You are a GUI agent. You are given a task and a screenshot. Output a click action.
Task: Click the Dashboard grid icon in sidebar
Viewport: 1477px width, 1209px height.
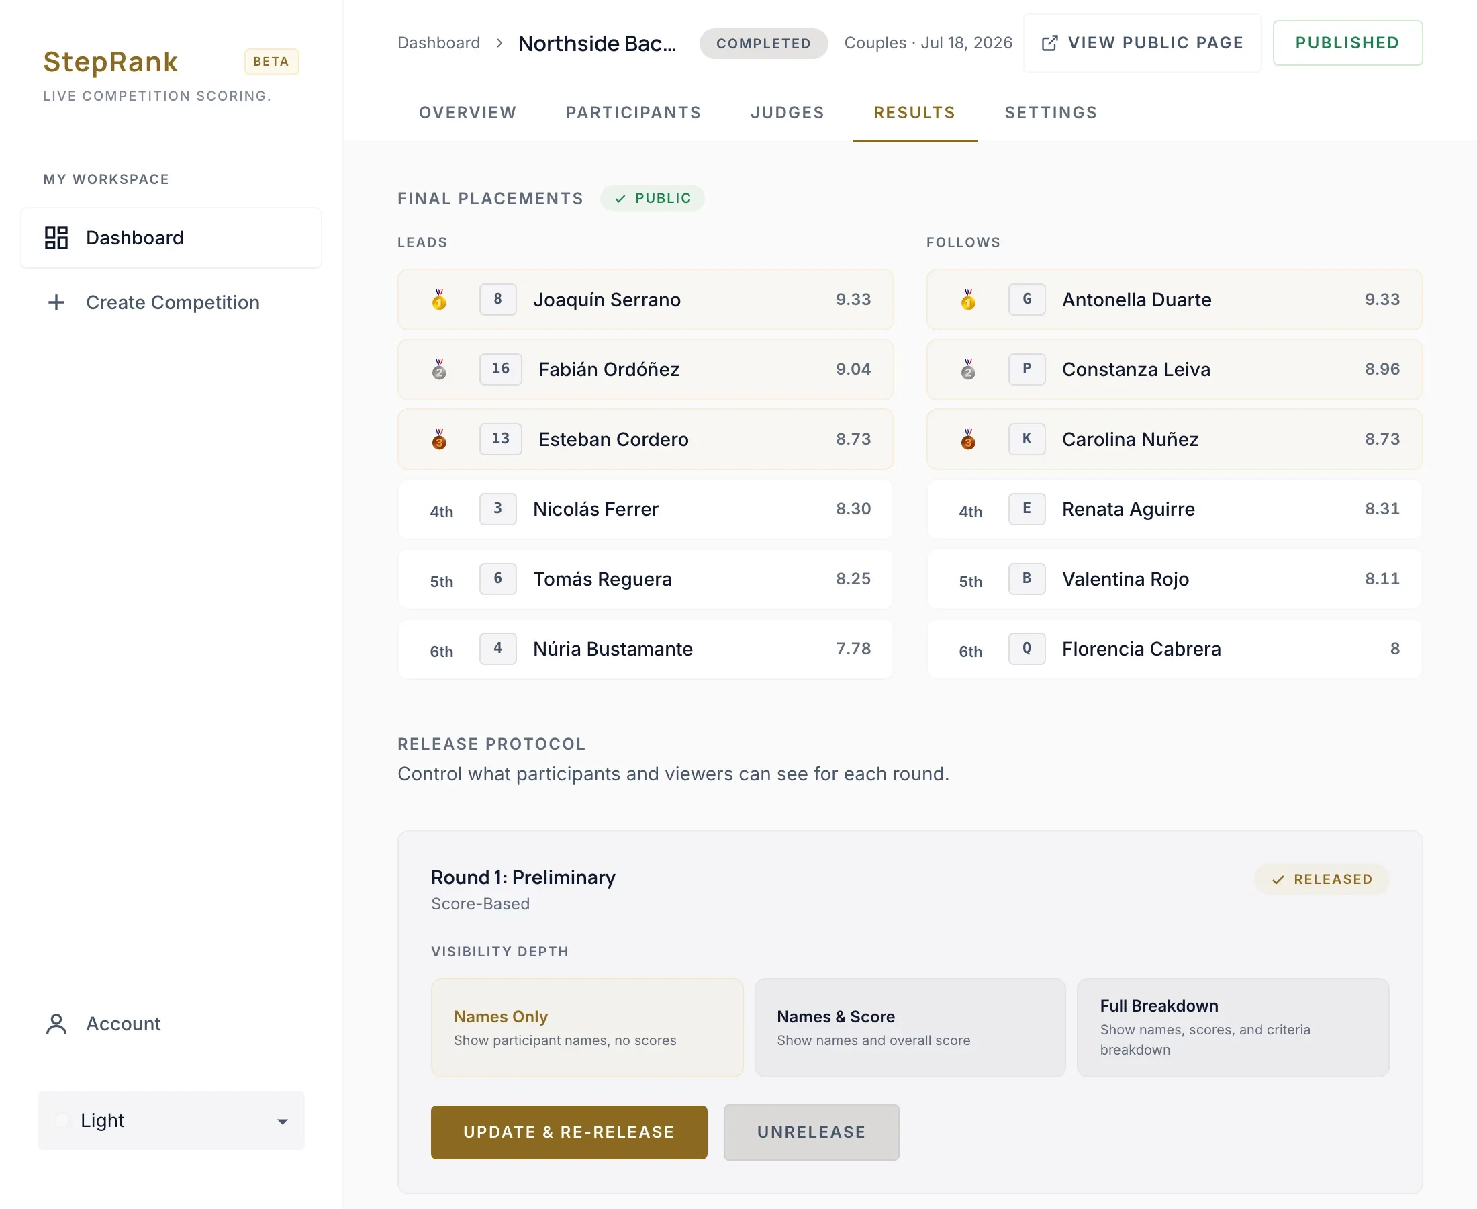point(56,238)
